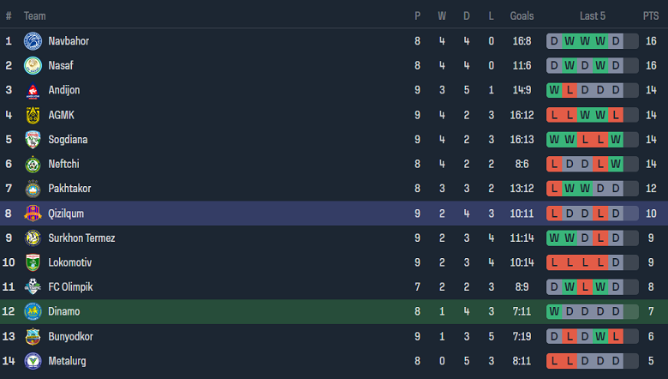Click the Bunyodkor club badge
The image size is (668, 379).
33,336
